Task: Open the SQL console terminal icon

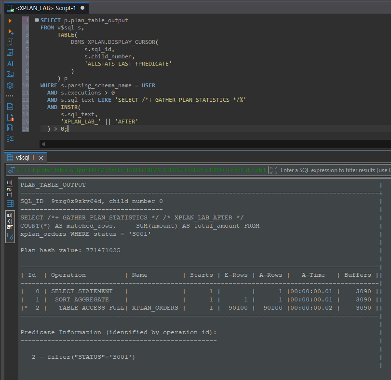Action: click(x=10, y=74)
